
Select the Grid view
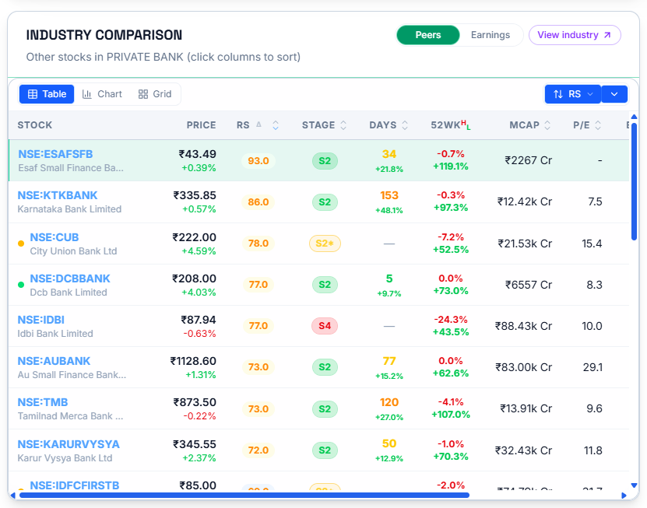click(x=155, y=94)
